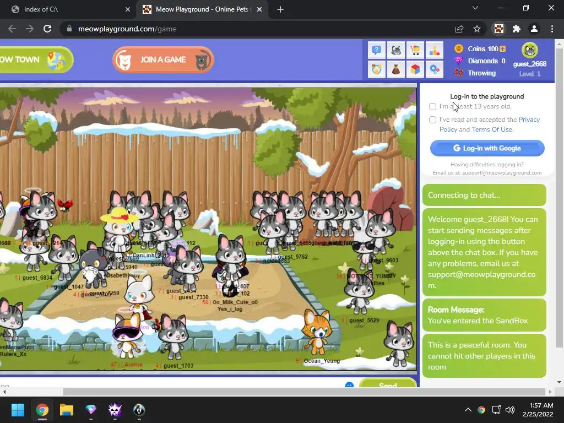
Task: Open Chrome's three-dot menu
Action: (552, 29)
